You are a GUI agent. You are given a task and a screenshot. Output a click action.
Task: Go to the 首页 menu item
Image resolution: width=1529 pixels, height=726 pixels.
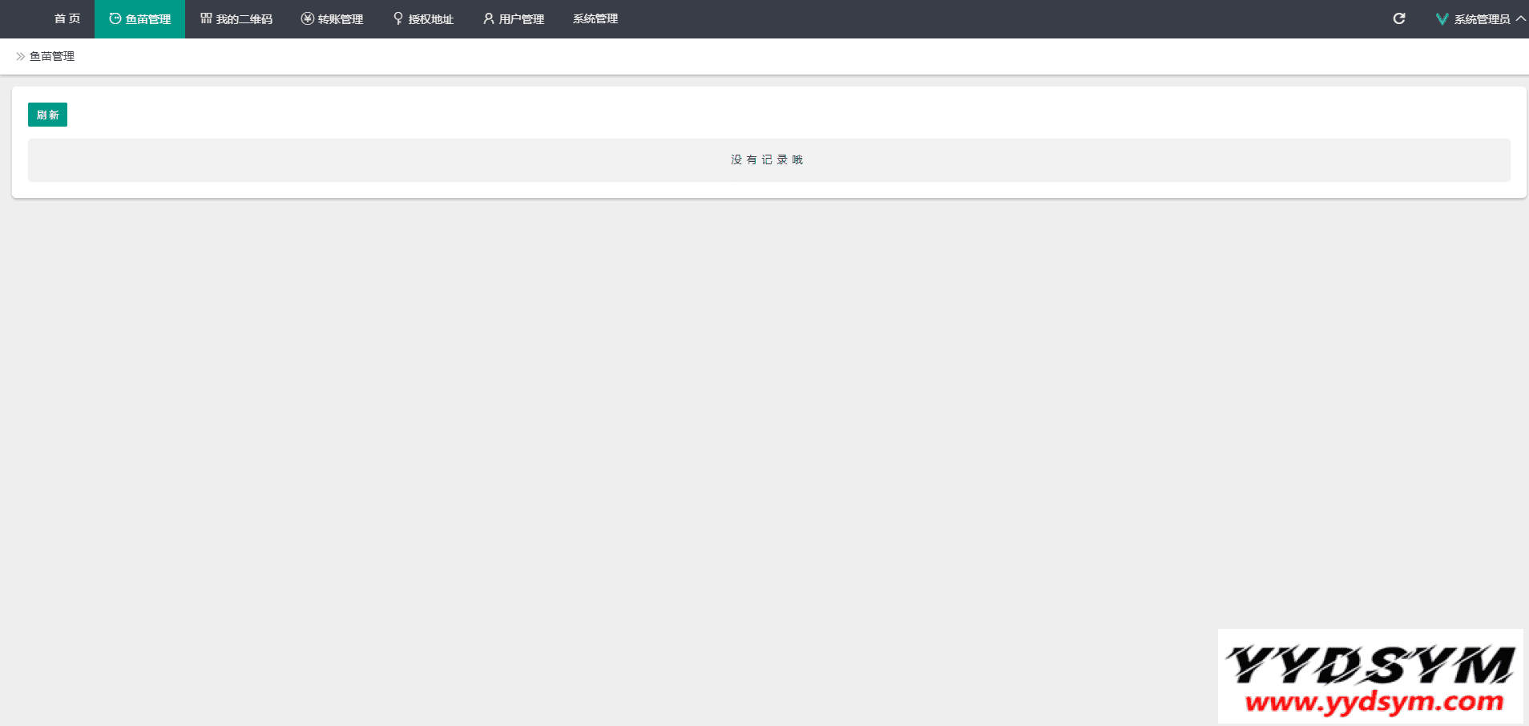(x=67, y=18)
